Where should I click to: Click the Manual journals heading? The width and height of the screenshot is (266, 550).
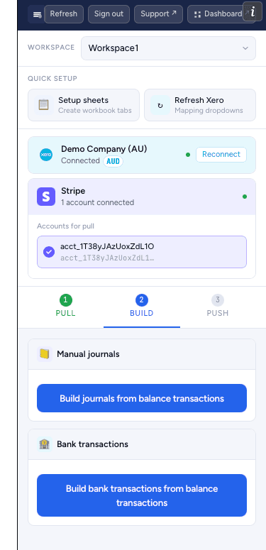89,354
